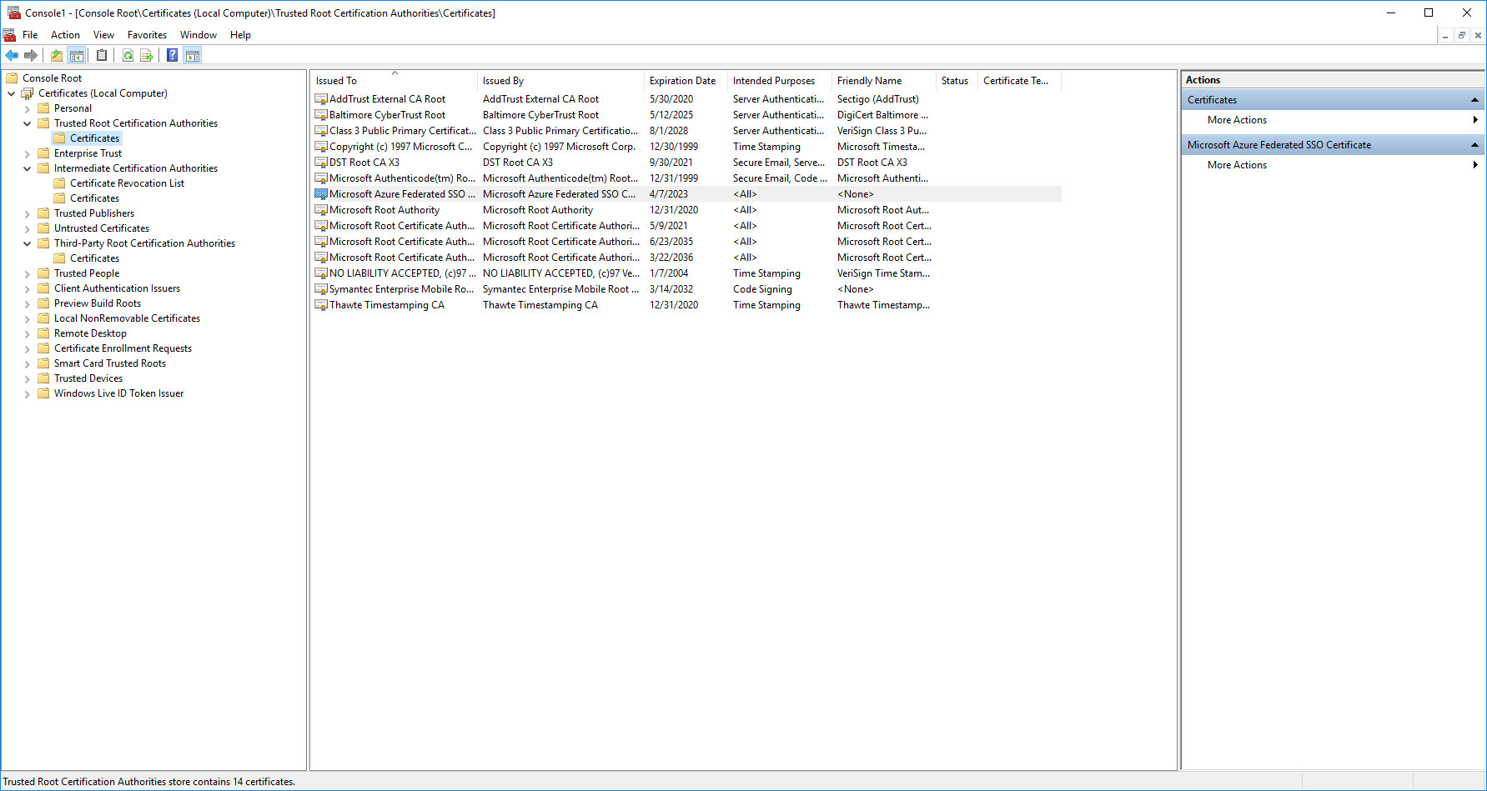Select the Baltimore CyberTrust Root certificate
The image size is (1487, 791).
pyautogui.click(x=388, y=114)
